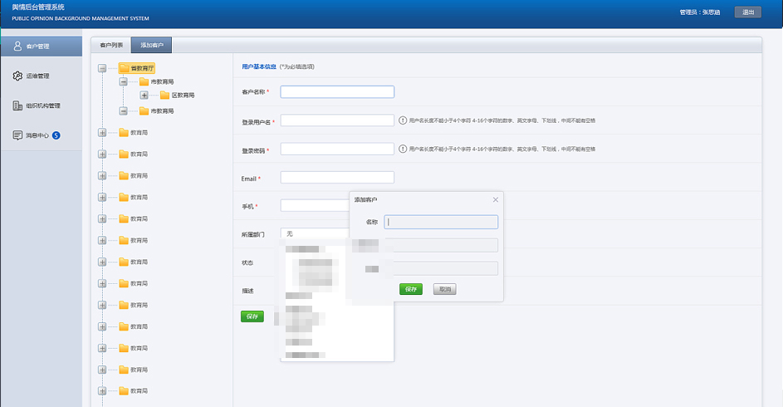Click green 保存 button in the dialog

pos(411,289)
